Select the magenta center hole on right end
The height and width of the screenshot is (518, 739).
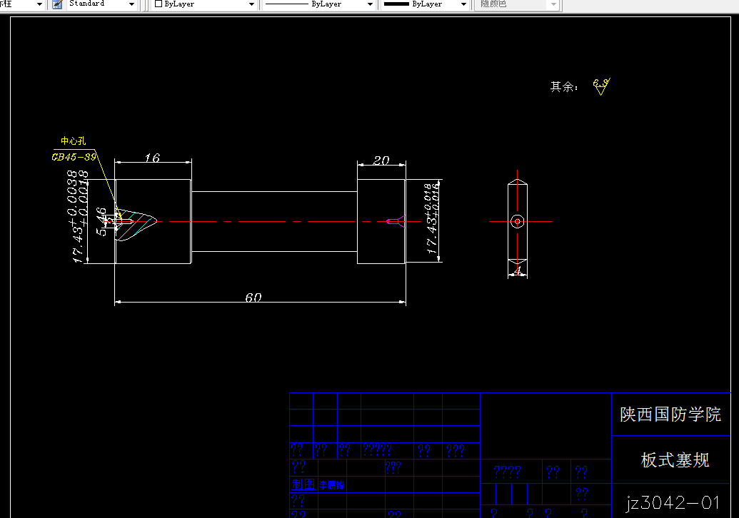pyautogui.click(x=396, y=221)
